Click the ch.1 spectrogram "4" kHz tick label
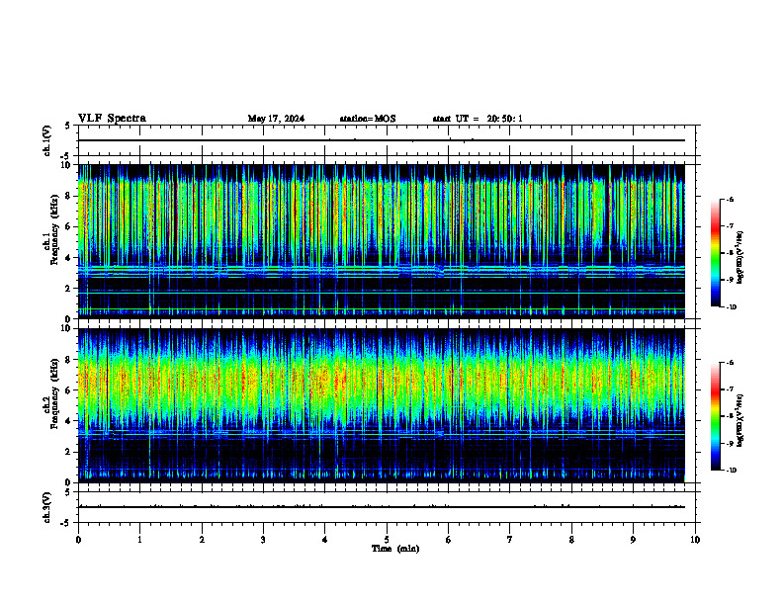Screen dimensions: 783x605 [69, 258]
